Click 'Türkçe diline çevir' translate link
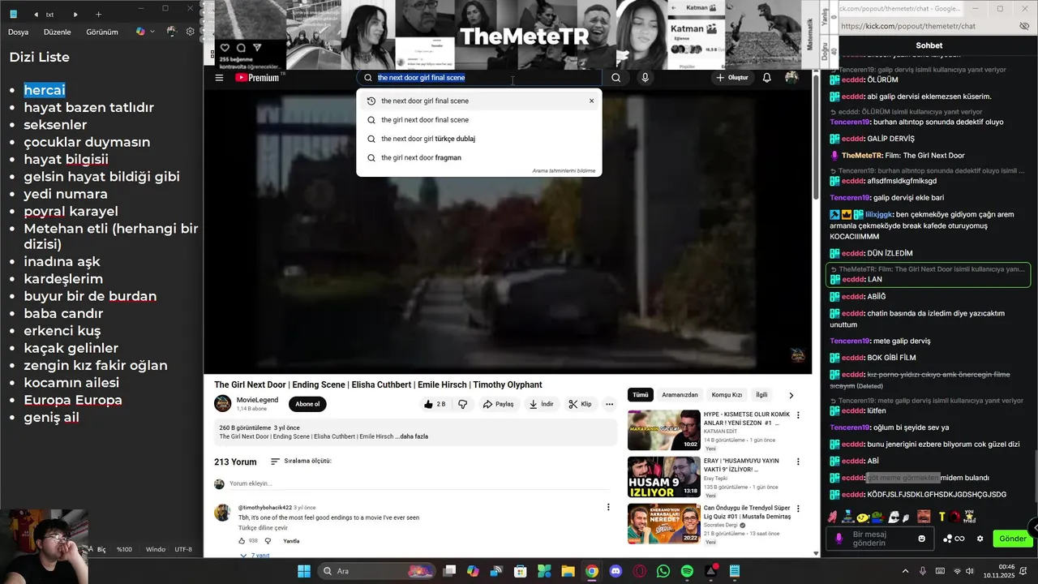The image size is (1038, 584). point(263,528)
